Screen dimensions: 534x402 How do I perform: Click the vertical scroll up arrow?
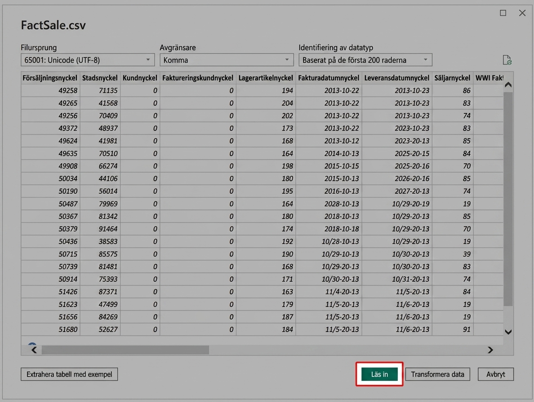coord(508,85)
